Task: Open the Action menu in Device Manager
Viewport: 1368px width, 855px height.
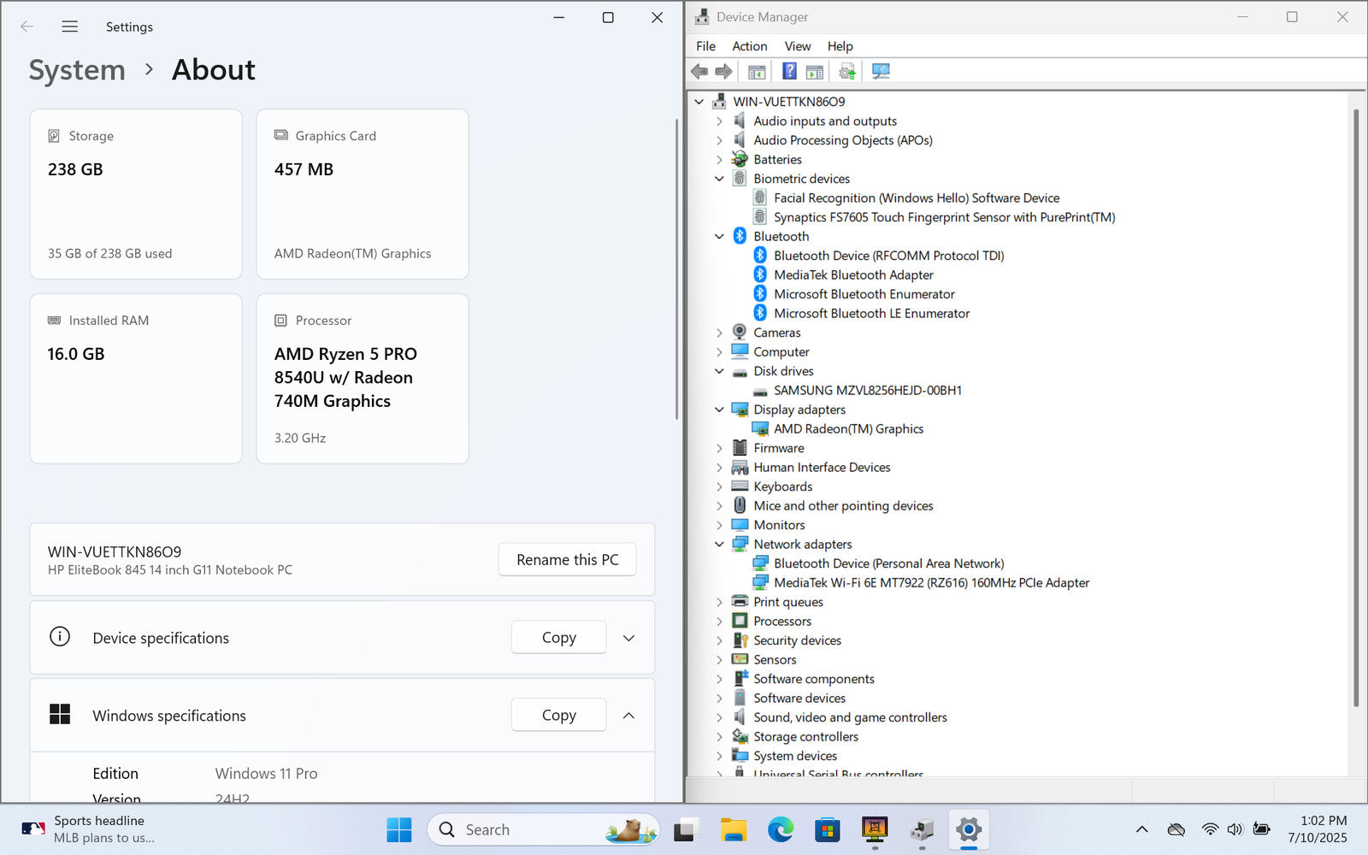Action: coord(749,46)
